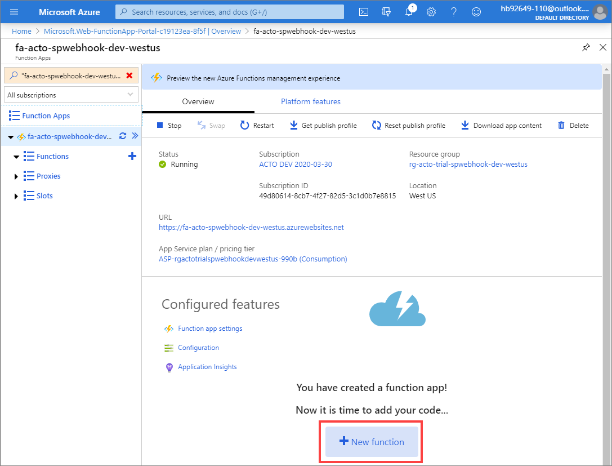Clear the function app search filter
The height and width of the screenshot is (466, 612).
click(129, 76)
